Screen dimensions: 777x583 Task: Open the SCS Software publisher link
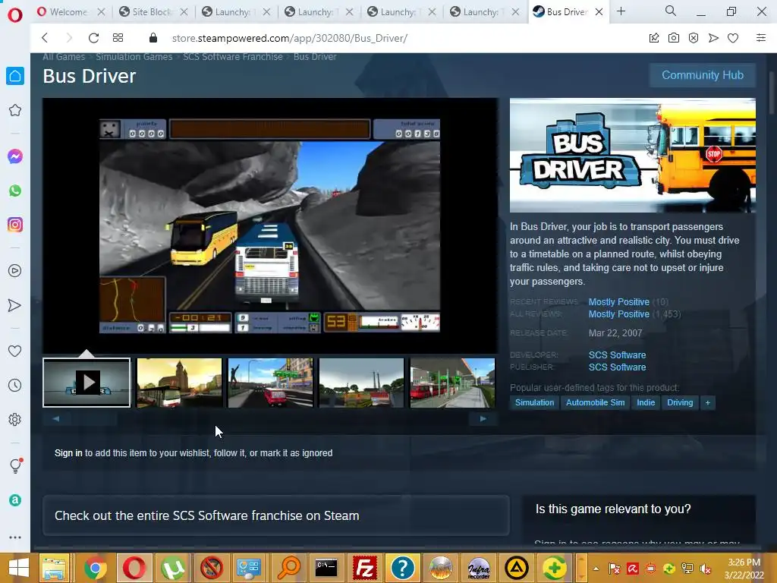[617, 367]
